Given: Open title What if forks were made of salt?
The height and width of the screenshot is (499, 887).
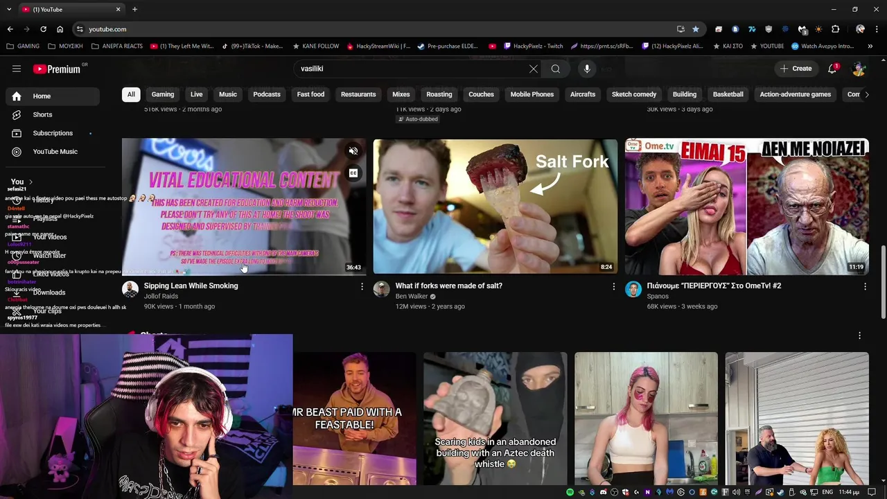Looking at the screenshot, I should coord(449,286).
